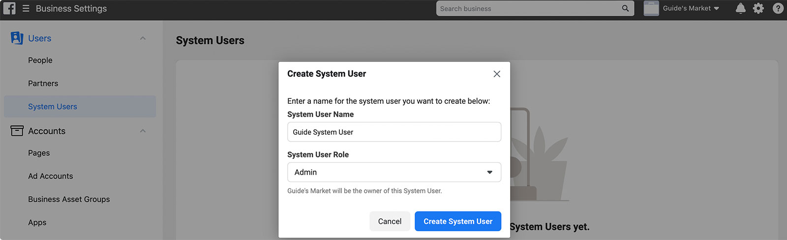The image size is (787, 240).
Task: Click the Cancel button
Action: click(390, 221)
